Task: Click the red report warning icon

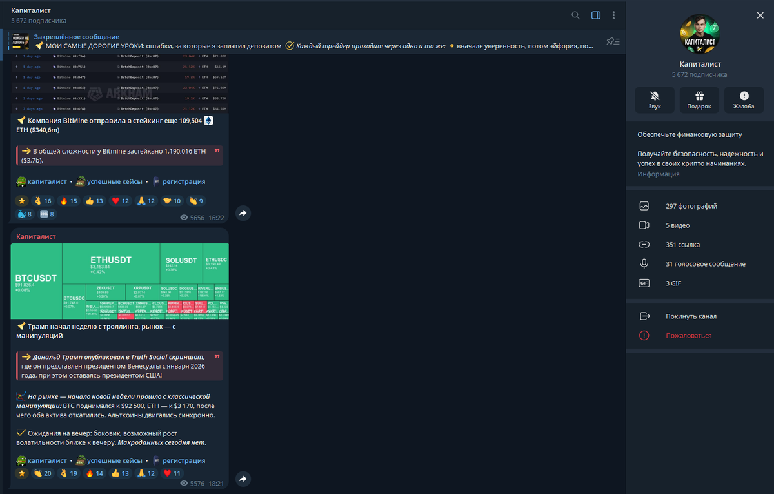Action: point(644,336)
